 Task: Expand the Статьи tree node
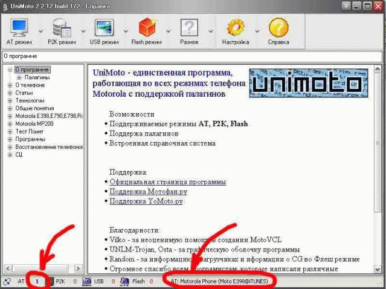coord(10,93)
